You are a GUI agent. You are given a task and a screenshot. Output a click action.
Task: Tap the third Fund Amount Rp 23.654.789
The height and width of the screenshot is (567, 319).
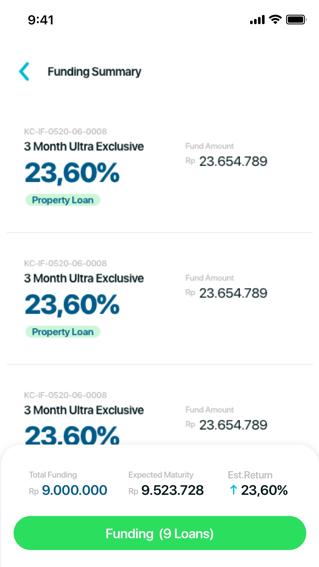tap(226, 425)
